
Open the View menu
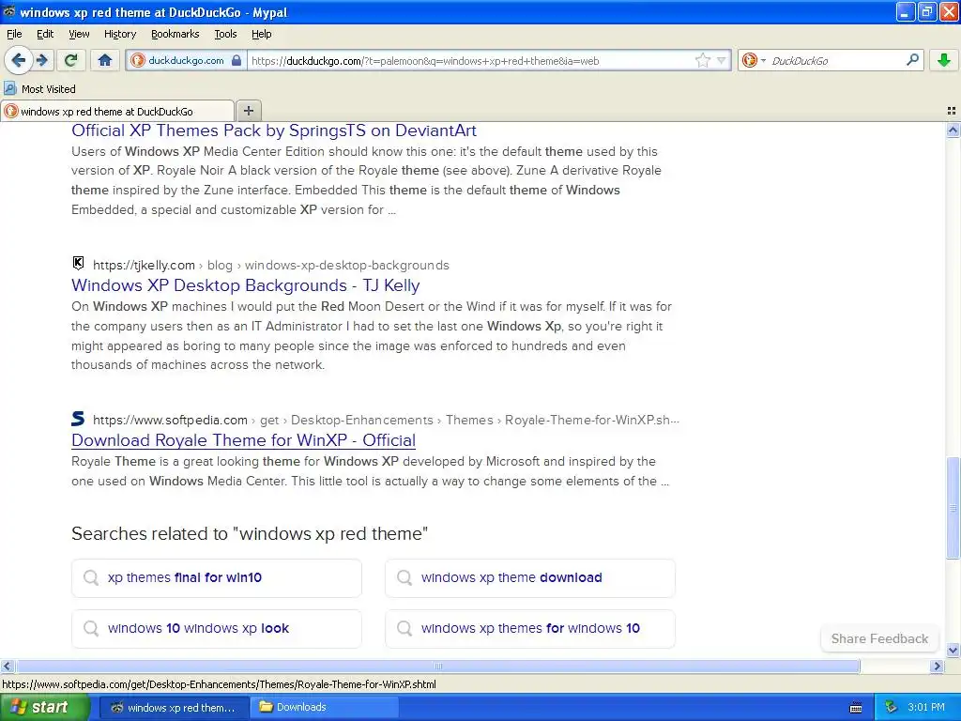79,34
